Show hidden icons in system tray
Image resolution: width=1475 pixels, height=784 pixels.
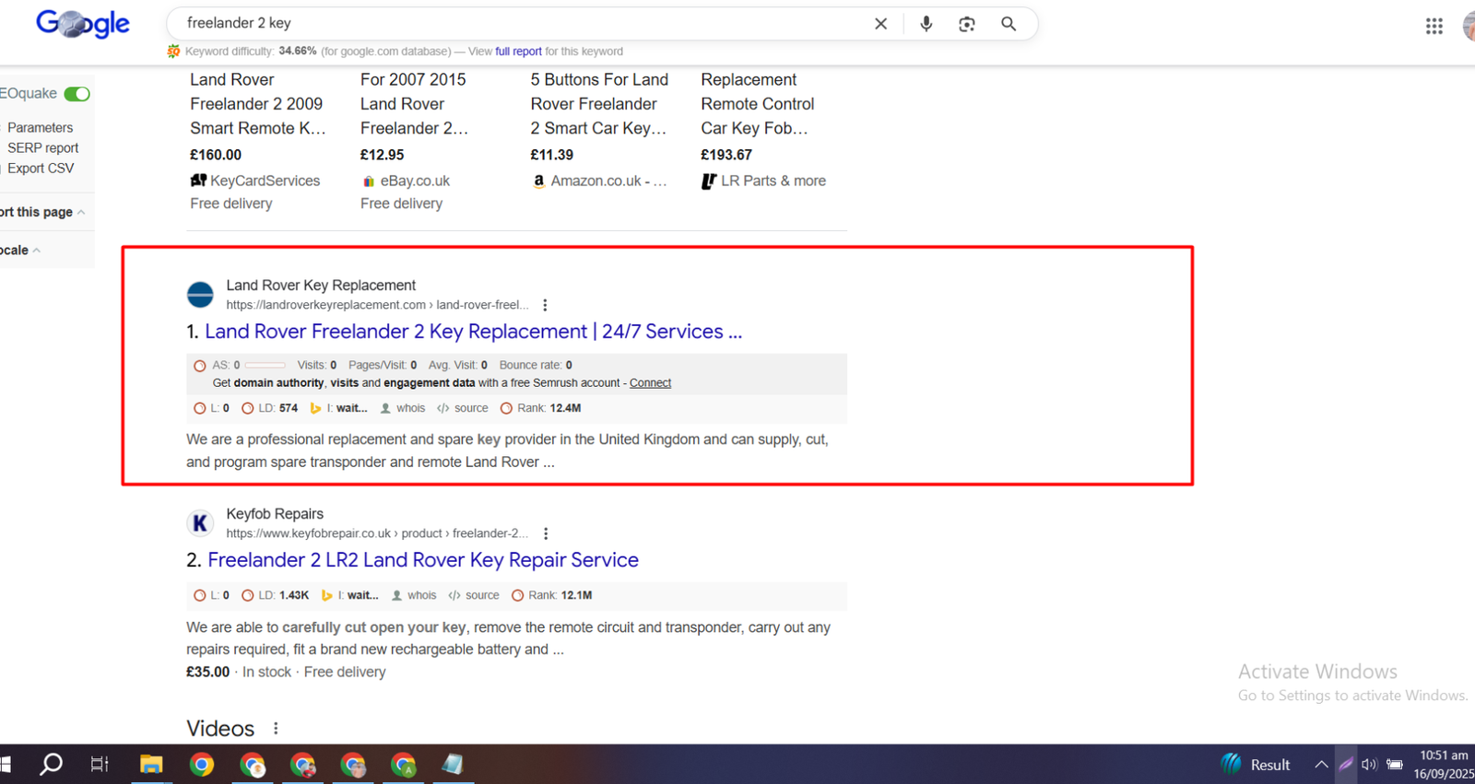1321,765
